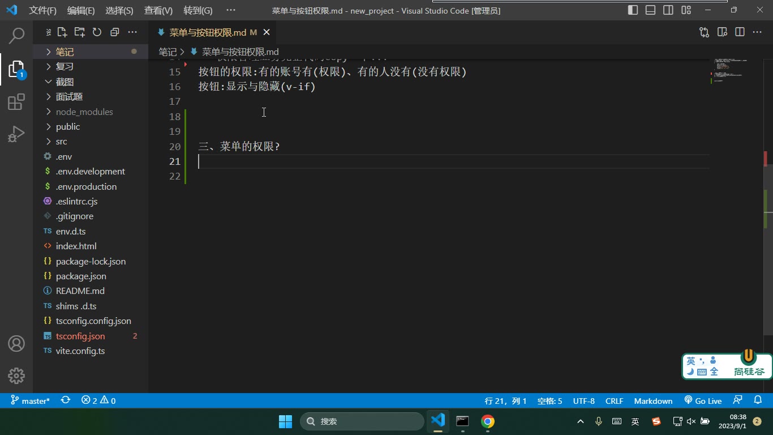Expand the 笔记 folder
This screenshot has width=773, height=435.
point(91,52)
